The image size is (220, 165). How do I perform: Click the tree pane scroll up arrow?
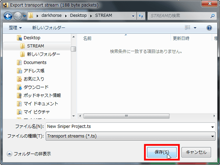tap(73, 37)
